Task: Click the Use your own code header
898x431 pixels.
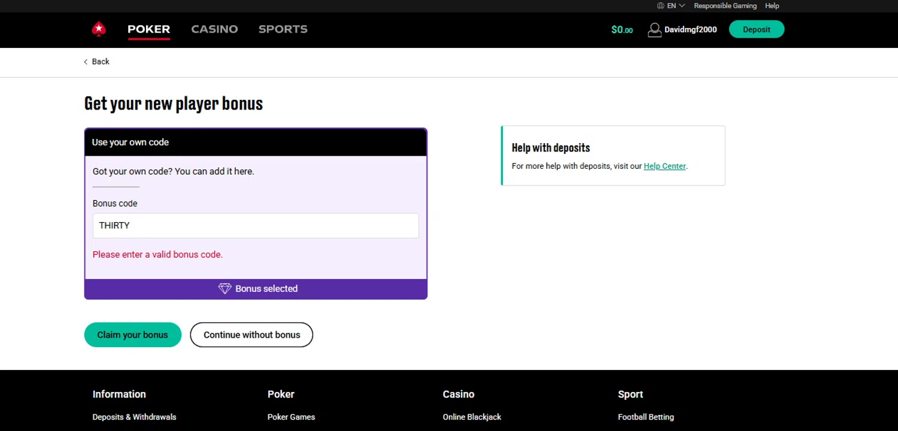Action: pos(256,142)
